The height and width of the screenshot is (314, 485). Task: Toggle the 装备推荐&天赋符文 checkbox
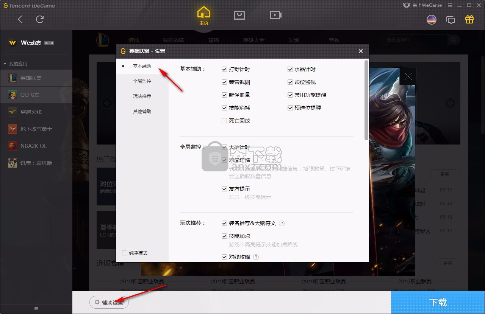[224, 223]
